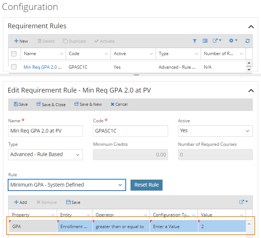Click the Number of Required Courses field
The width and height of the screenshot is (261, 238).
[x=215, y=155]
